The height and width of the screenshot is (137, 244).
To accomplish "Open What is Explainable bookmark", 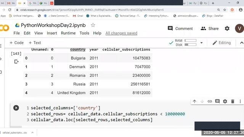I will (x=99, y=16).
